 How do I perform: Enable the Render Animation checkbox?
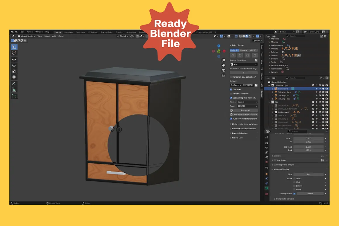231,93
